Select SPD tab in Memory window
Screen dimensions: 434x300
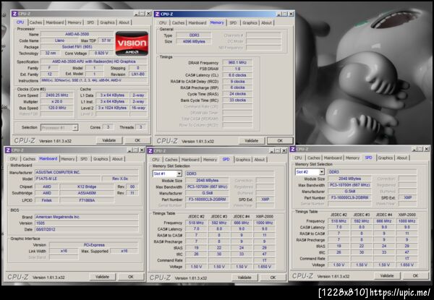233,22
